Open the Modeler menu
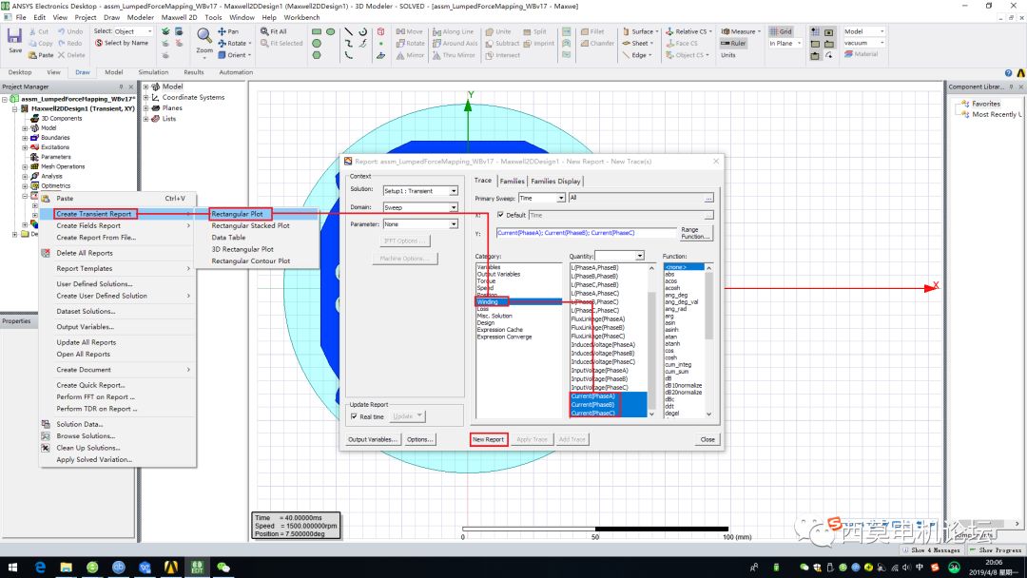The height and width of the screenshot is (578, 1027). pos(140,18)
